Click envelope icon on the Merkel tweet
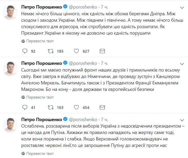 [102, 107]
